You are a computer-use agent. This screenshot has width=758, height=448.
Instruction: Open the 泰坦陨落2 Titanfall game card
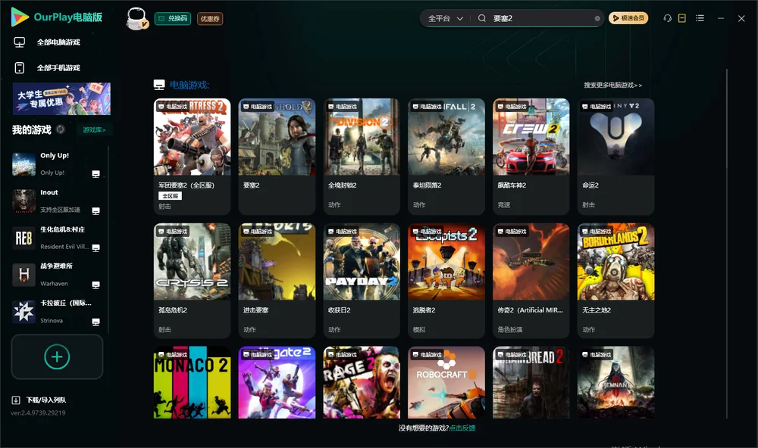click(446, 157)
